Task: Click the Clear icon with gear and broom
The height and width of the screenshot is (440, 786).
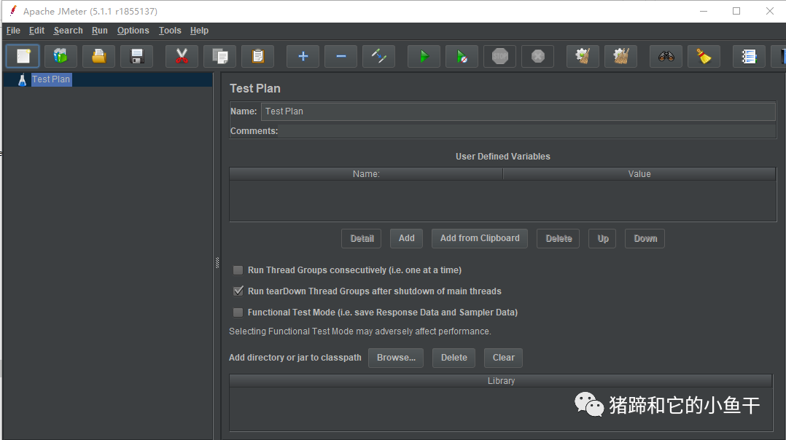Action: click(x=583, y=56)
